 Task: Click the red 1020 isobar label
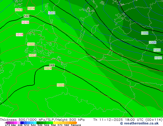tap(31, 44)
